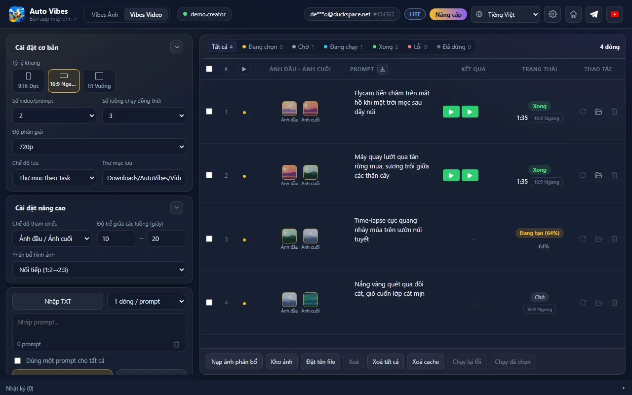Show rows under the Lỗi filter tab
Image resolution: width=632 pixels, height=395 pixels.
pyautogui.click(x=418, y=47)
